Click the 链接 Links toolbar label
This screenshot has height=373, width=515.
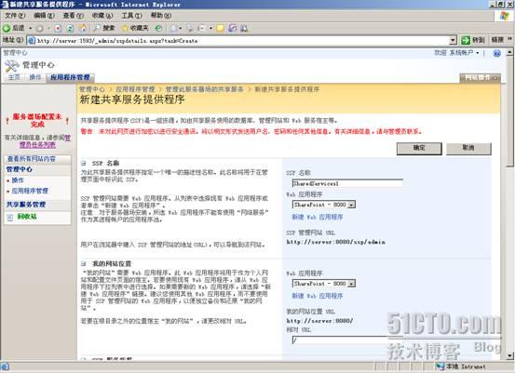point(497,40)
